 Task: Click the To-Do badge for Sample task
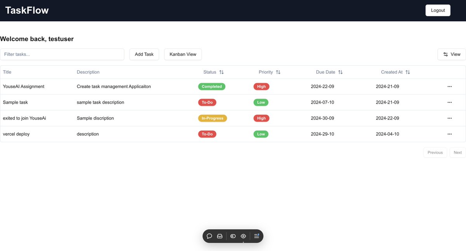coord(207,102)
